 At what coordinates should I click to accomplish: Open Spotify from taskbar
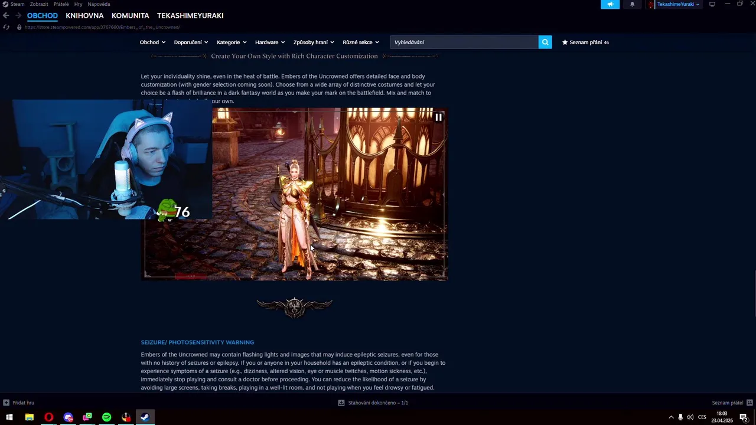[x=106, y=417]
